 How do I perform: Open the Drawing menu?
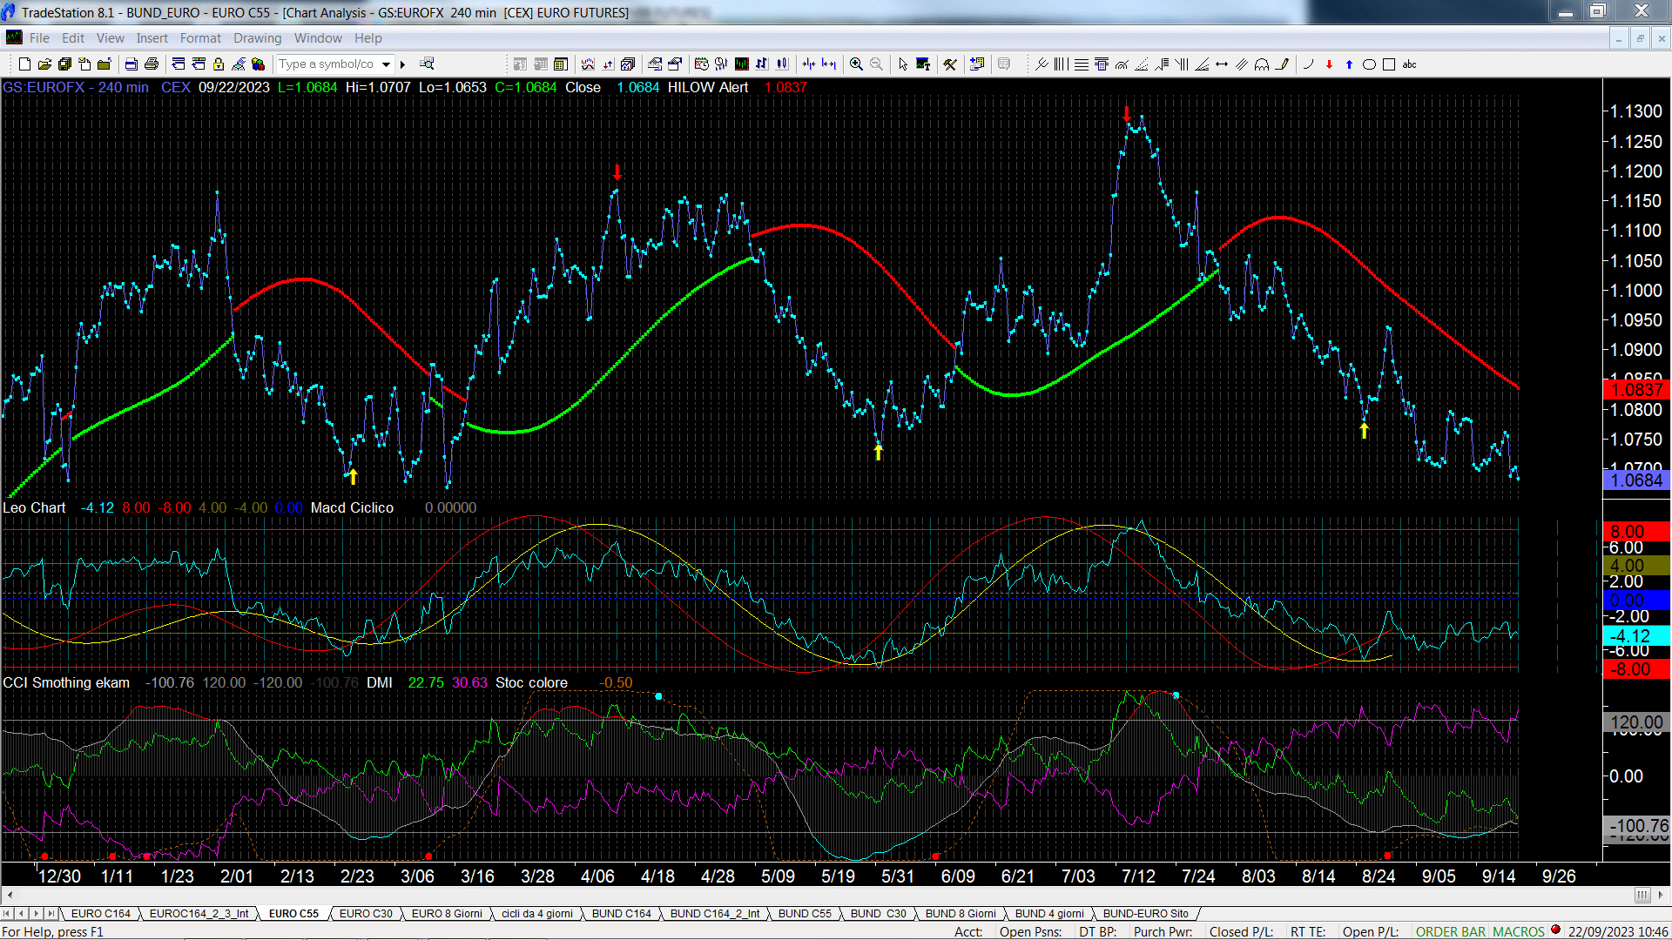[x=257, y=38]
